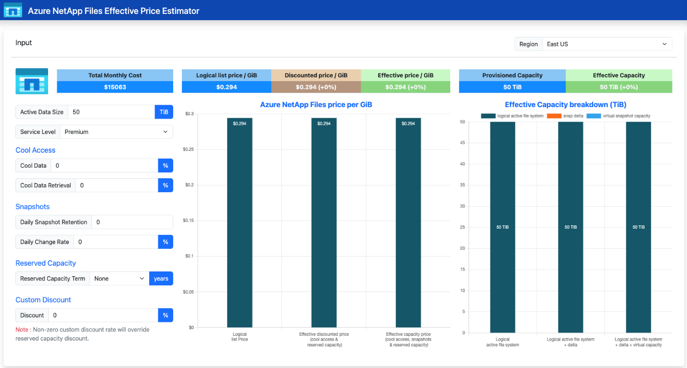The width and height of the screenshot is (687, 368).
Task: Expand the Reserved Capacity Term dropdown
Action: [x=119, y=279]
